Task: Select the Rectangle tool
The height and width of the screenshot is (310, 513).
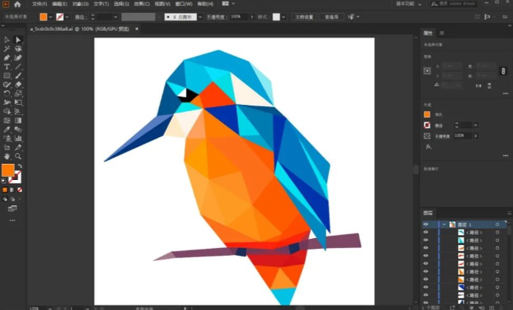Action: [x=7, y=76]
